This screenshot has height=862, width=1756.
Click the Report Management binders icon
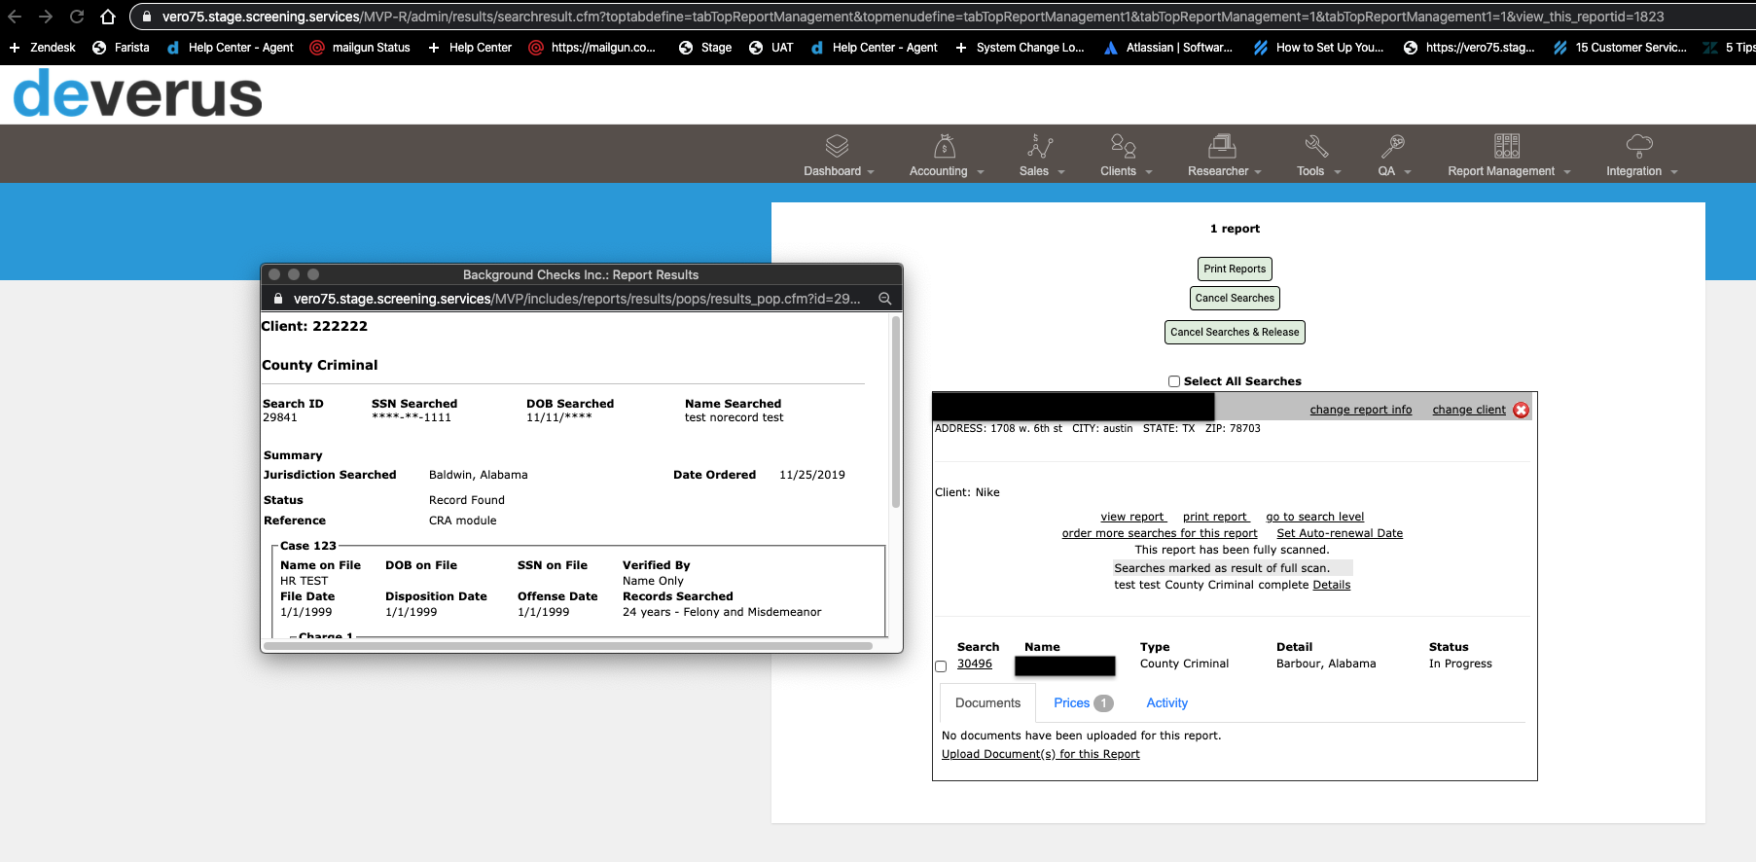tap(1507, 146)
